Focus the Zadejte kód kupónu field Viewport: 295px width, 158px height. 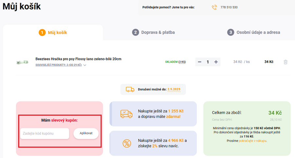45,134
